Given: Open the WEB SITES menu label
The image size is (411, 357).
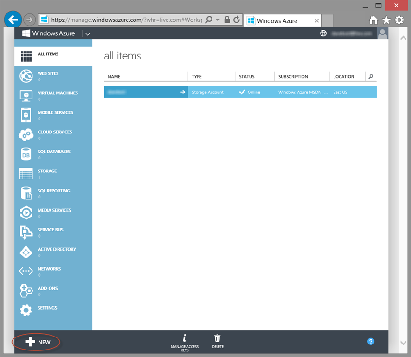Looking at the screenshot, I should point(48,73).
